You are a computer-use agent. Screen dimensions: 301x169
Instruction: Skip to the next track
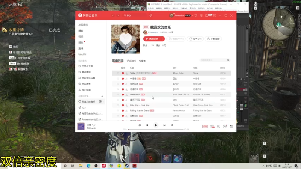coord(164,125)
